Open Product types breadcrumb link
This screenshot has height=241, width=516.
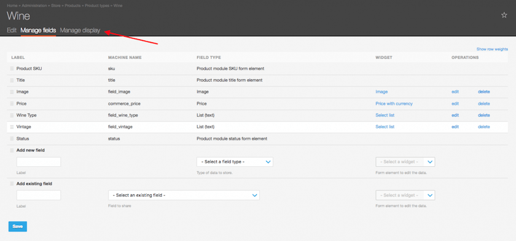coord(97,6)
